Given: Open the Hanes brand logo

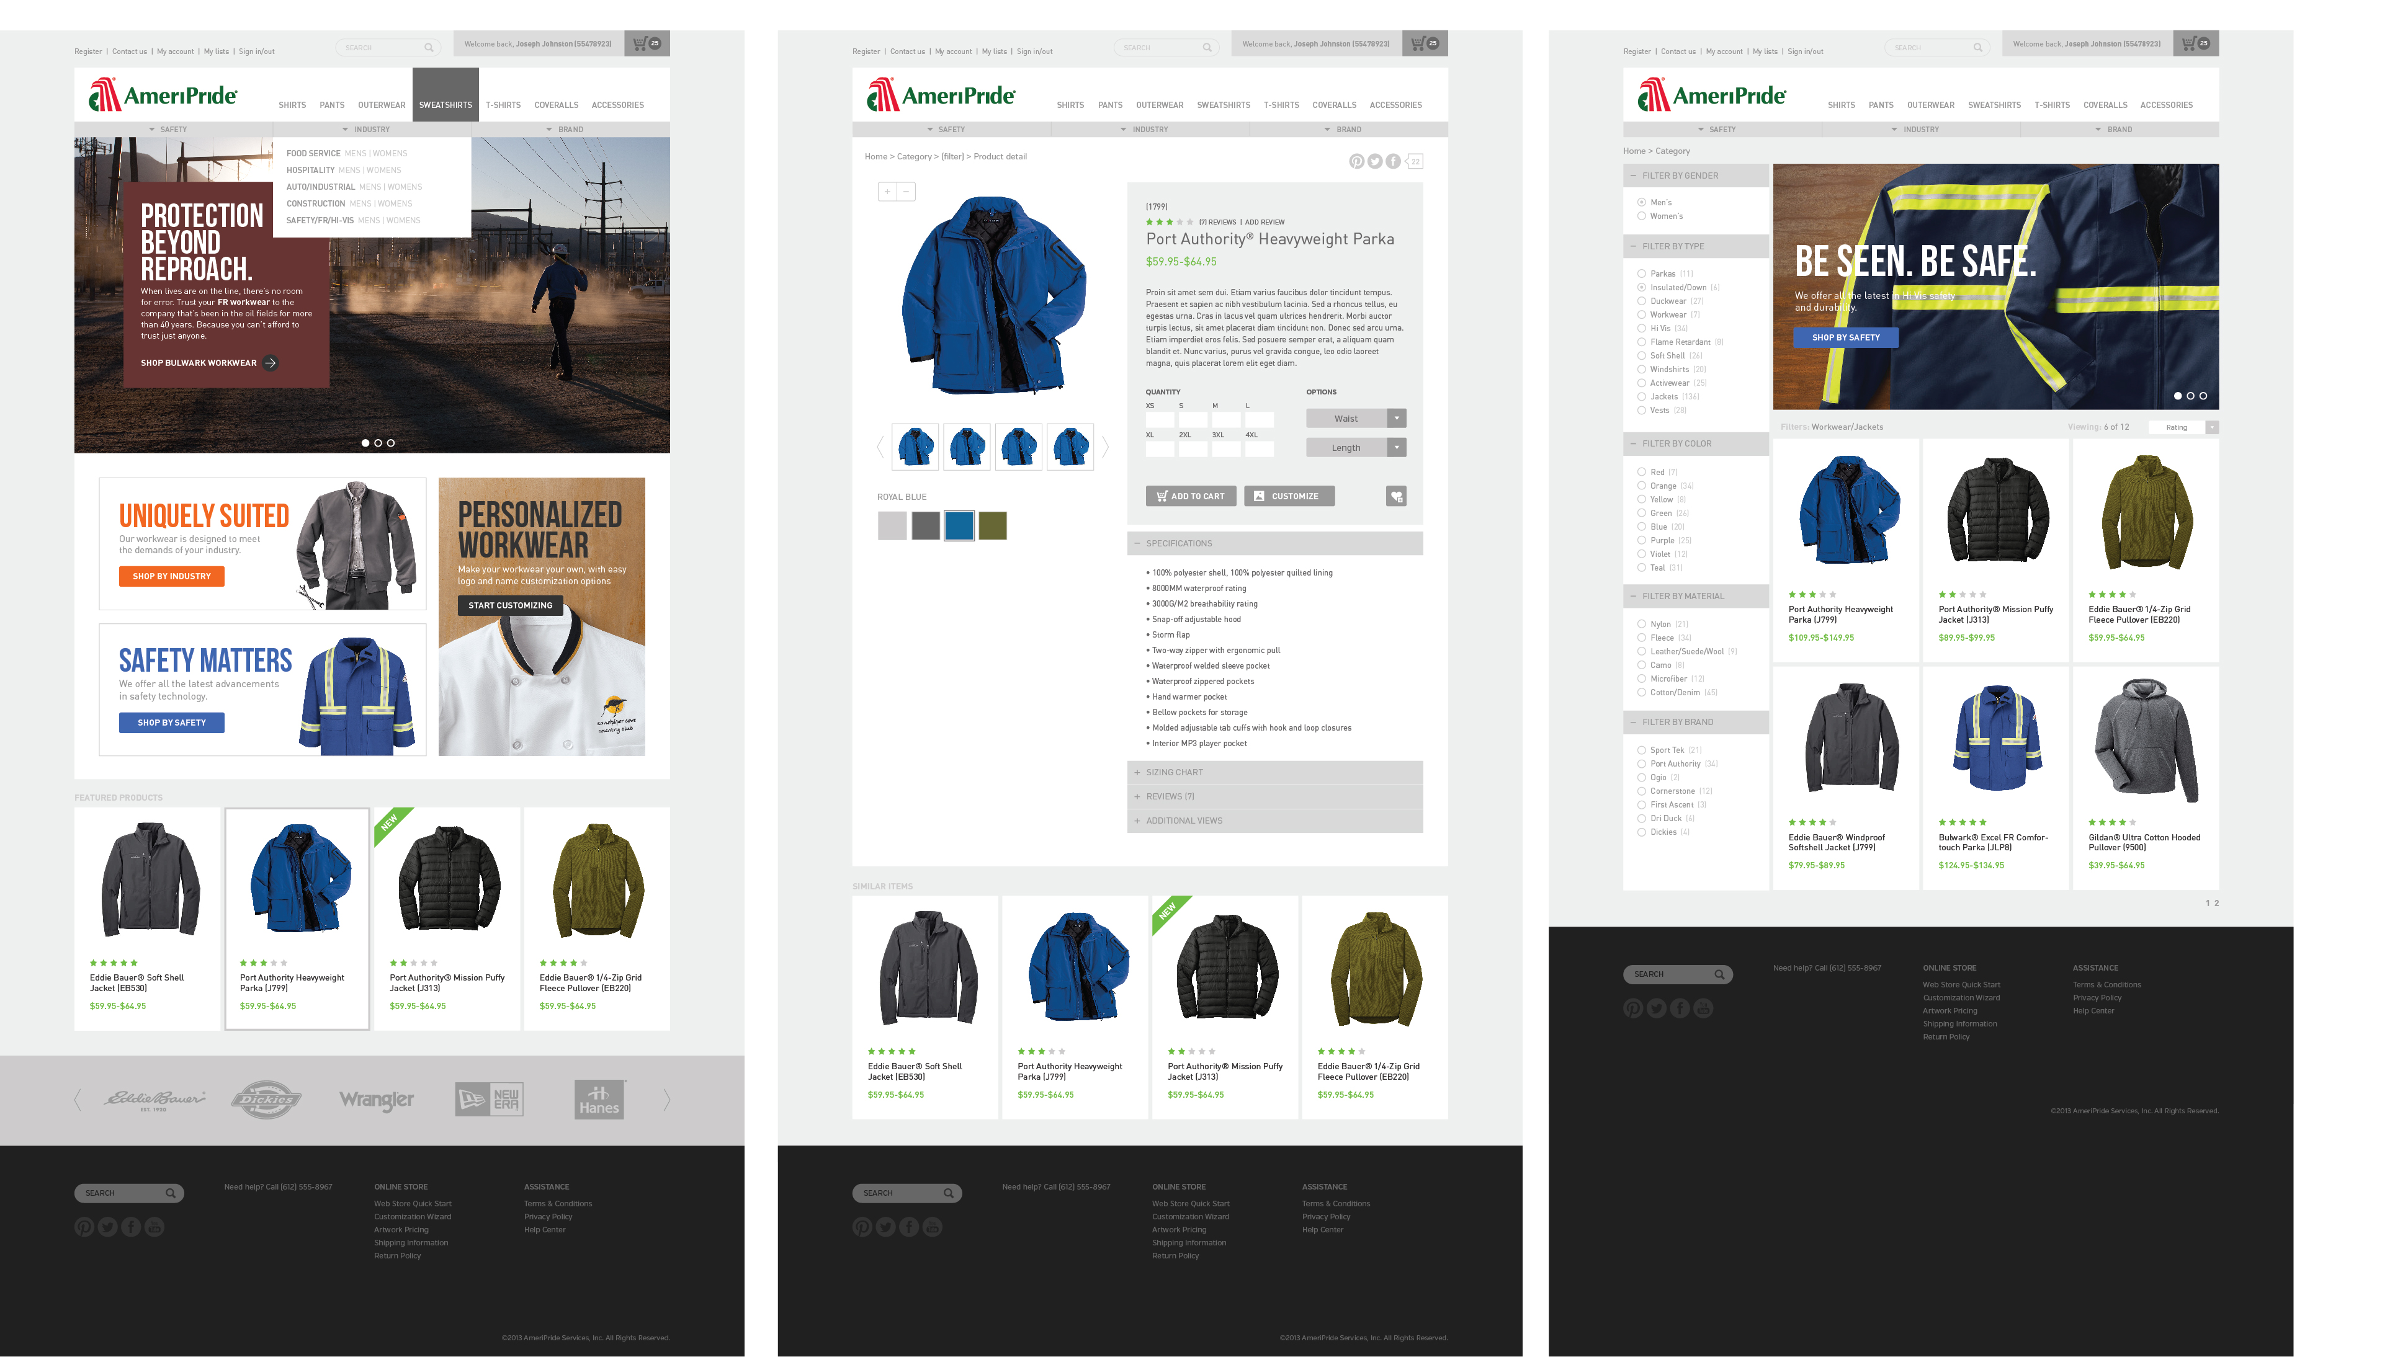Looking at the screenshot, I should click(x=599, y=1100).
